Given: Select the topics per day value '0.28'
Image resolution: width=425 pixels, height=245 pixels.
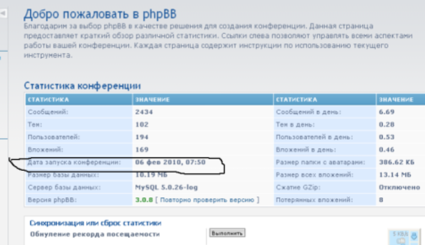Looking at the screenshot, I should tap(387, 124).
